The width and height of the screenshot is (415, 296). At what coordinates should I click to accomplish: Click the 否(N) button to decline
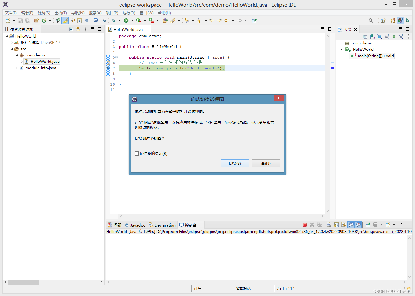click(x=266, y=163)
